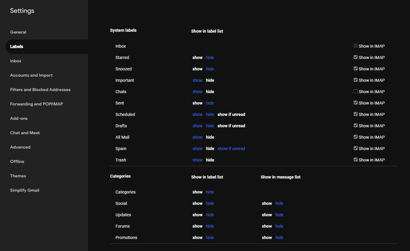Select the Simplify Gmail settings tab
Screen dimensions: 410x251
pyautogui.click(x=24, y=191)
